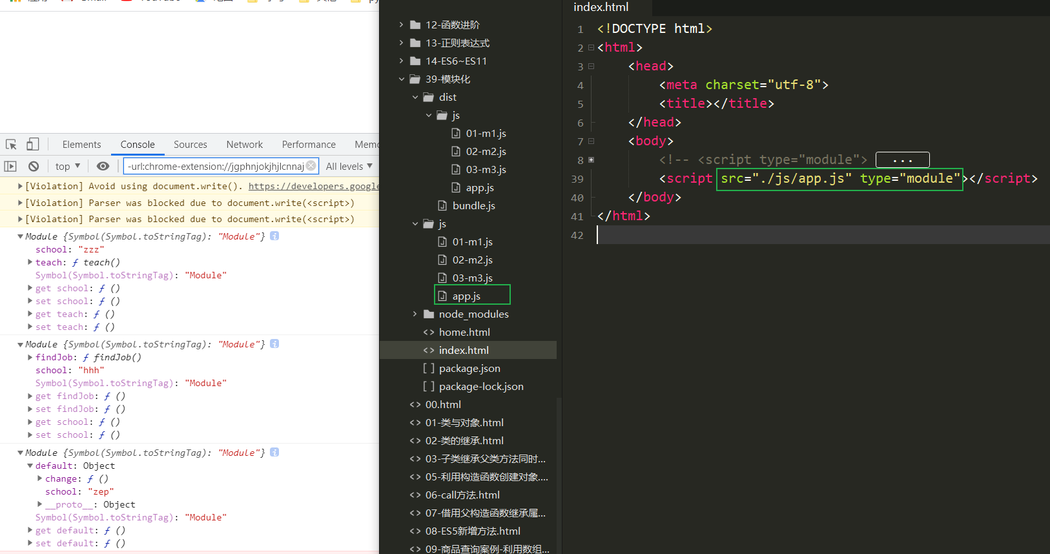The width and height of the screenshot is (1050, 554).
Task: Collapse the head tag fold marker
Action: click(591, 66)
